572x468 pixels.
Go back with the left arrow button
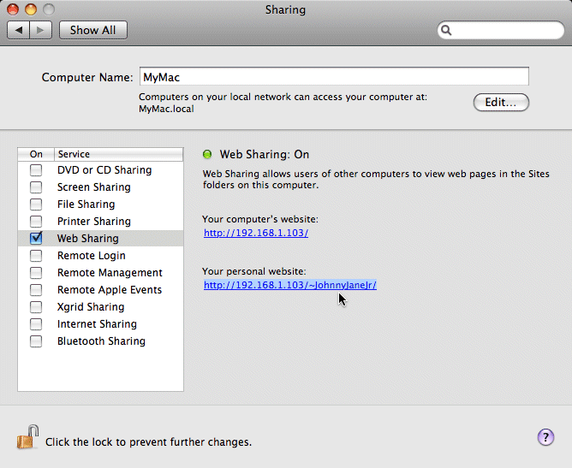[19, 30]
